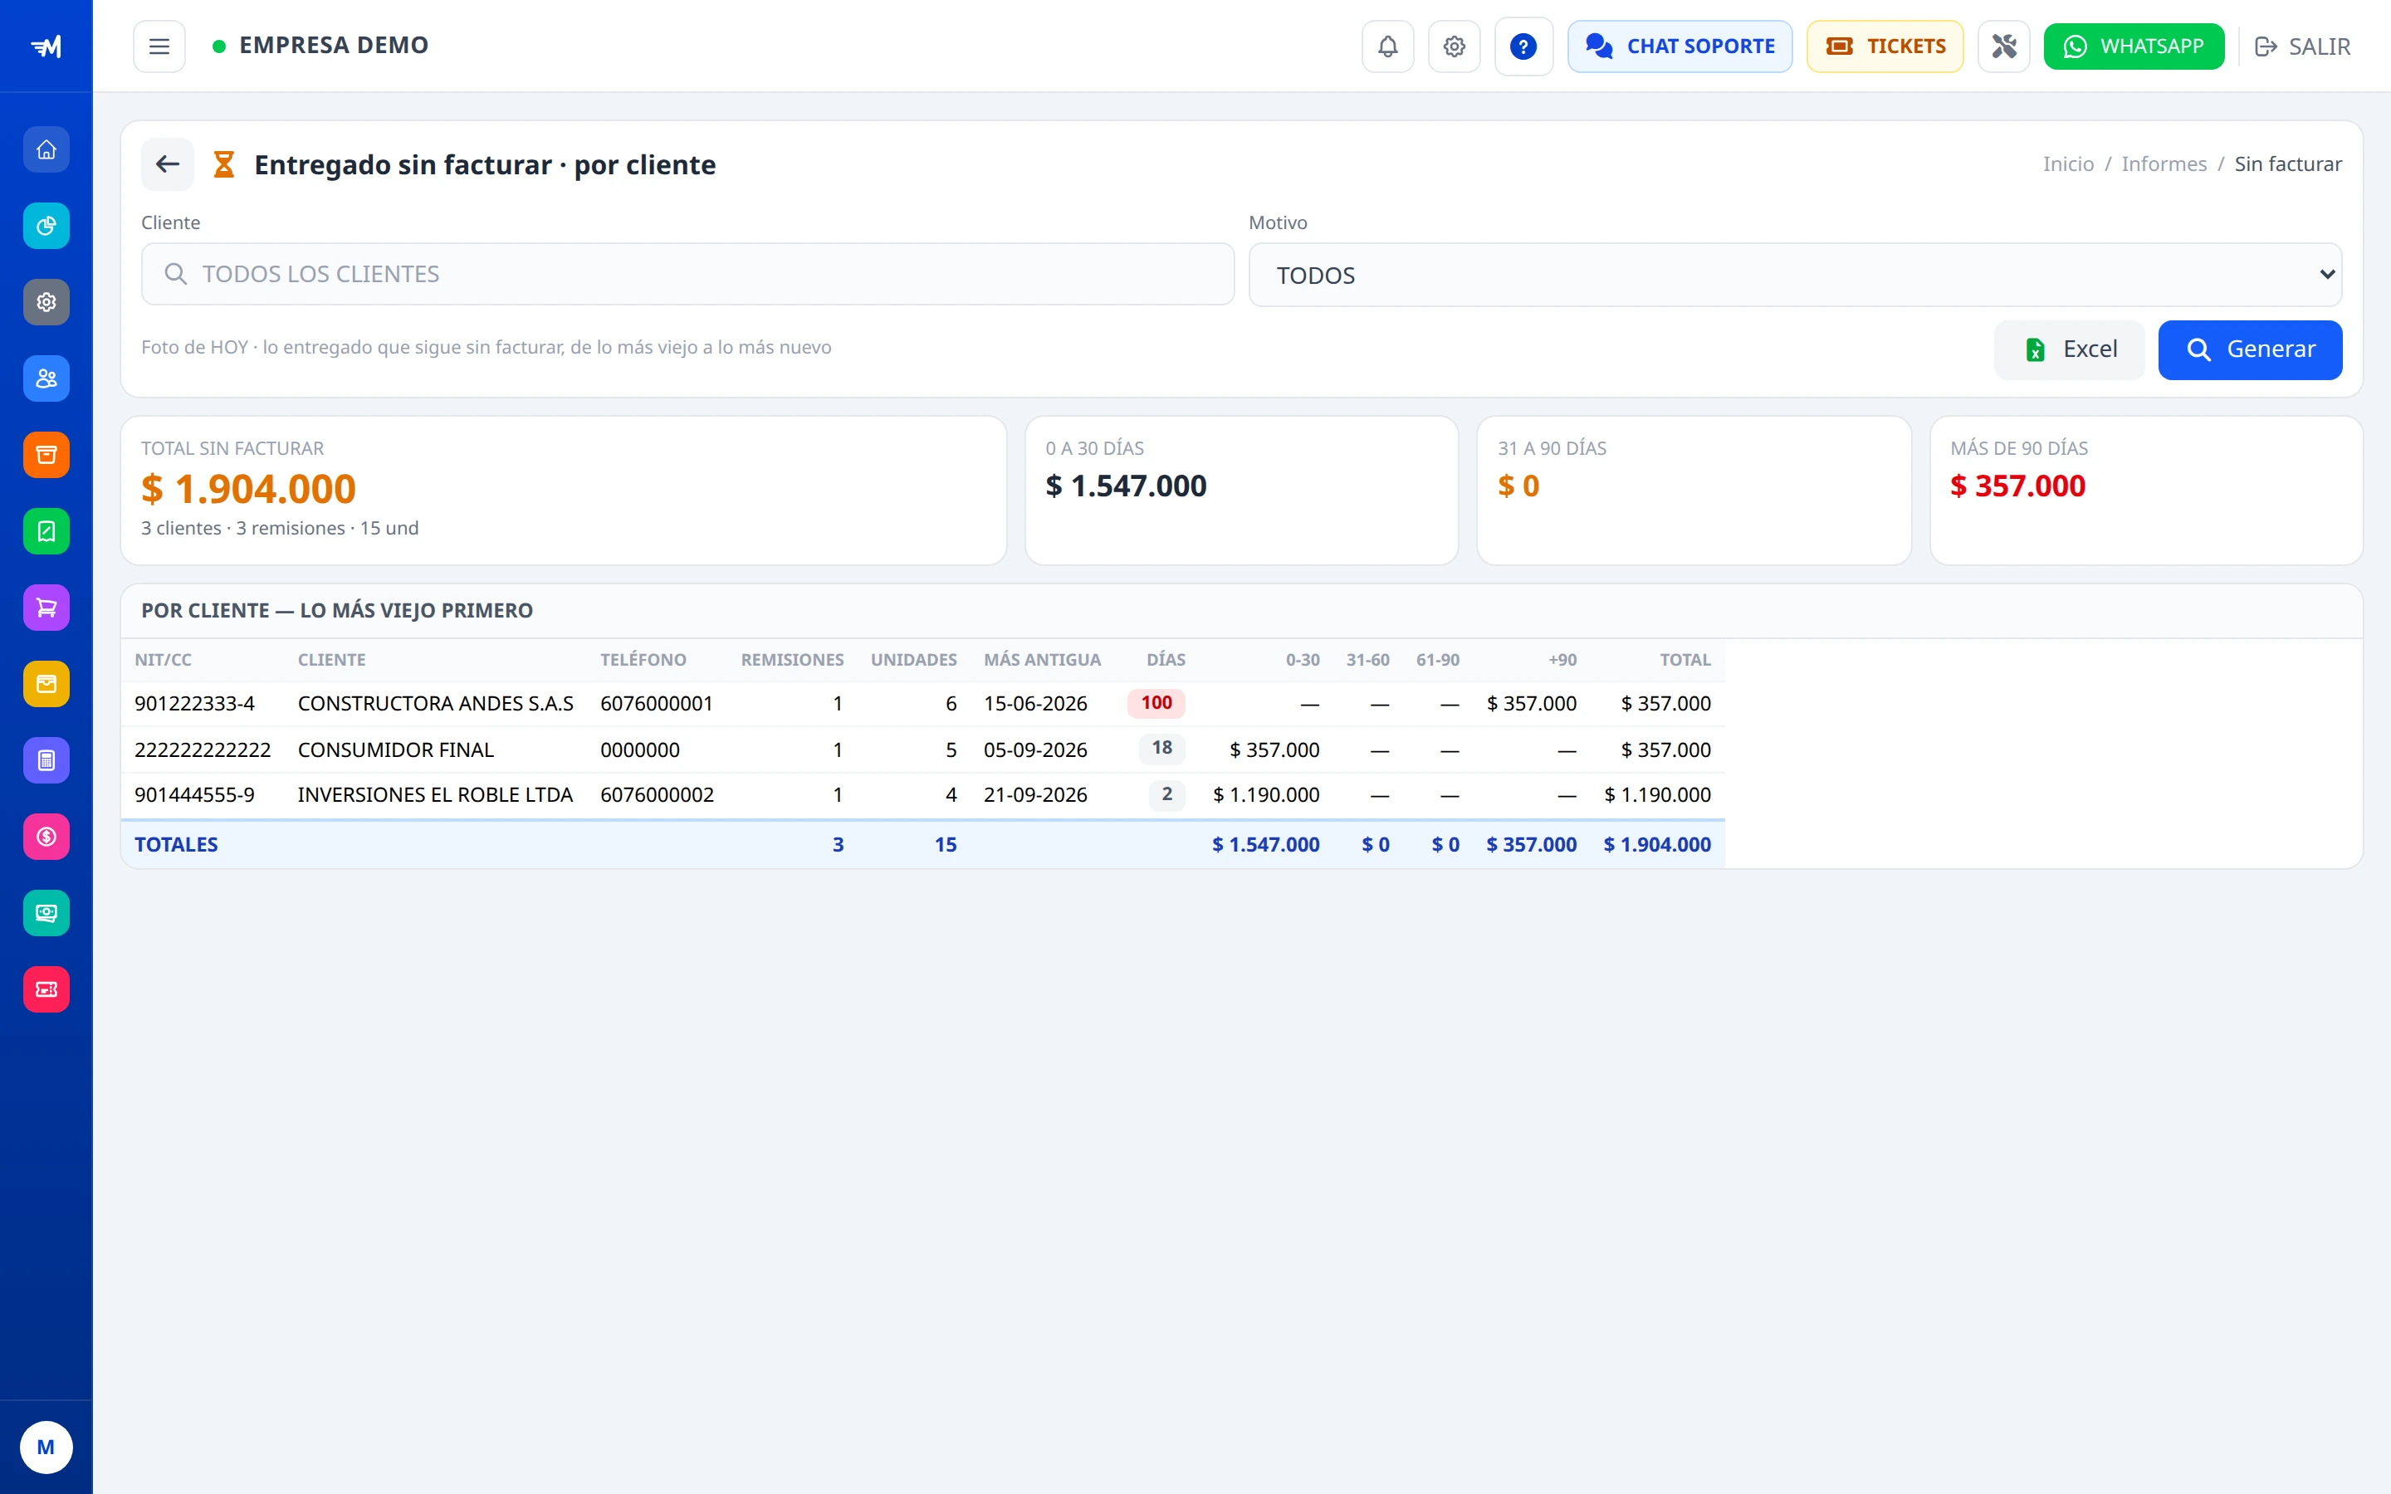
Task: Click the Cliente search field
Action: pos(687,274)
